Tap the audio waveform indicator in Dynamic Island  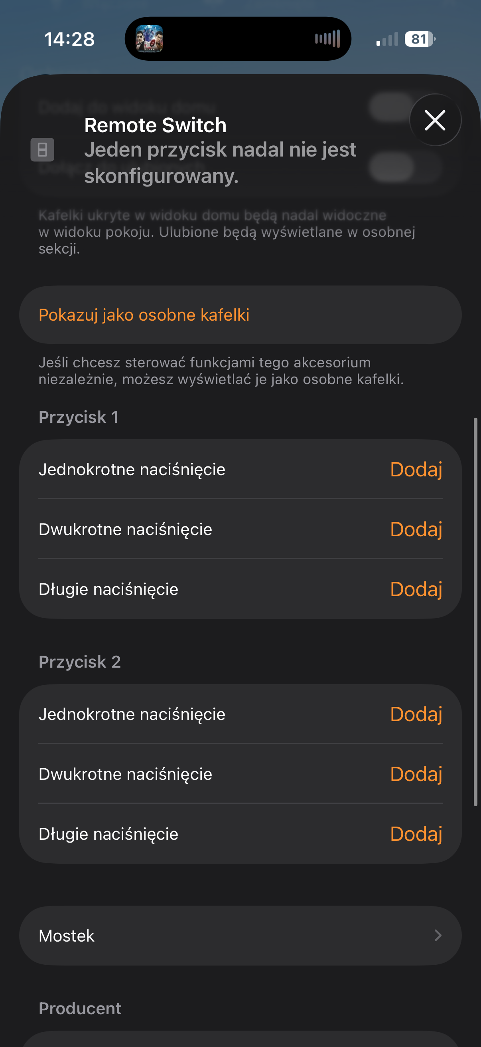[x=327, y=39]
